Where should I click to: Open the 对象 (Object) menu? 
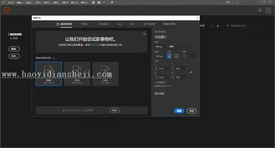29,3
